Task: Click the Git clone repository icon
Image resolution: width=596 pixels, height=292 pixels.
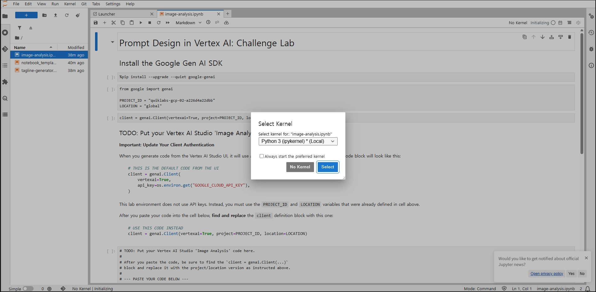Action: pyautogui.click(x=78, y=15)
